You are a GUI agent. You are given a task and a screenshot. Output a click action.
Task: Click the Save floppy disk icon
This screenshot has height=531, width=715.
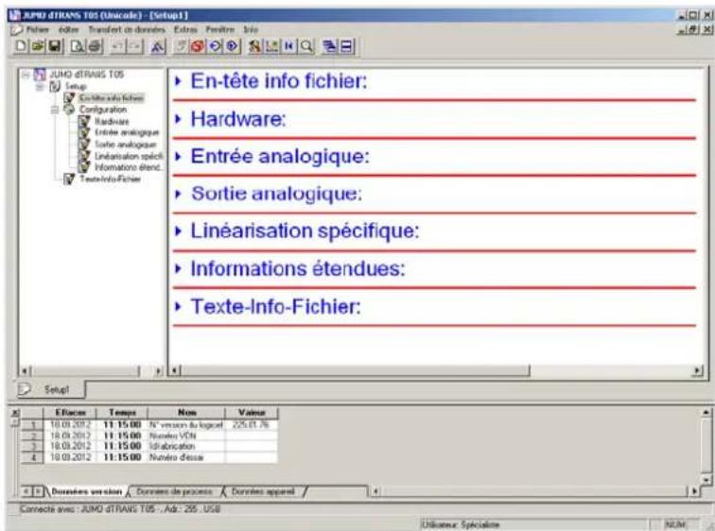55,46
